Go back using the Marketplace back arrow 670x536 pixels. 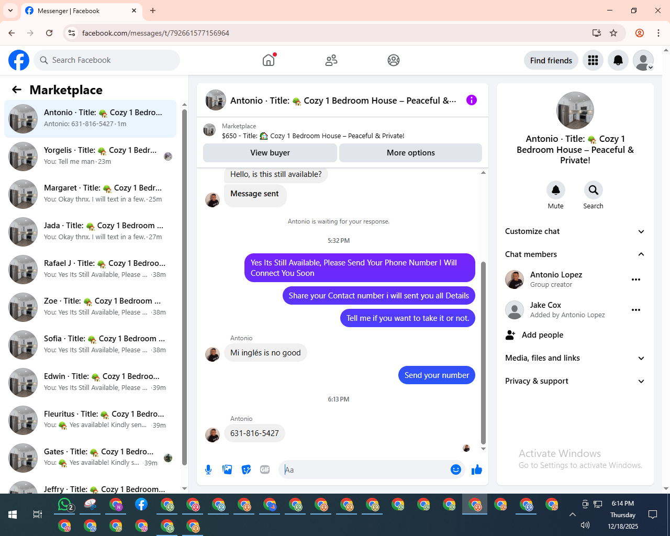coord(17,90)
